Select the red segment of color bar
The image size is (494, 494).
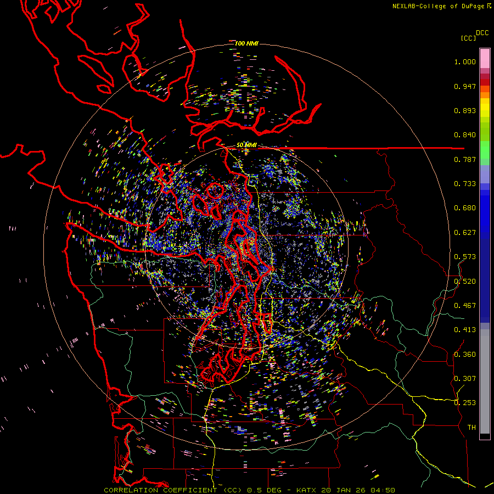click(x=485, y=82)
